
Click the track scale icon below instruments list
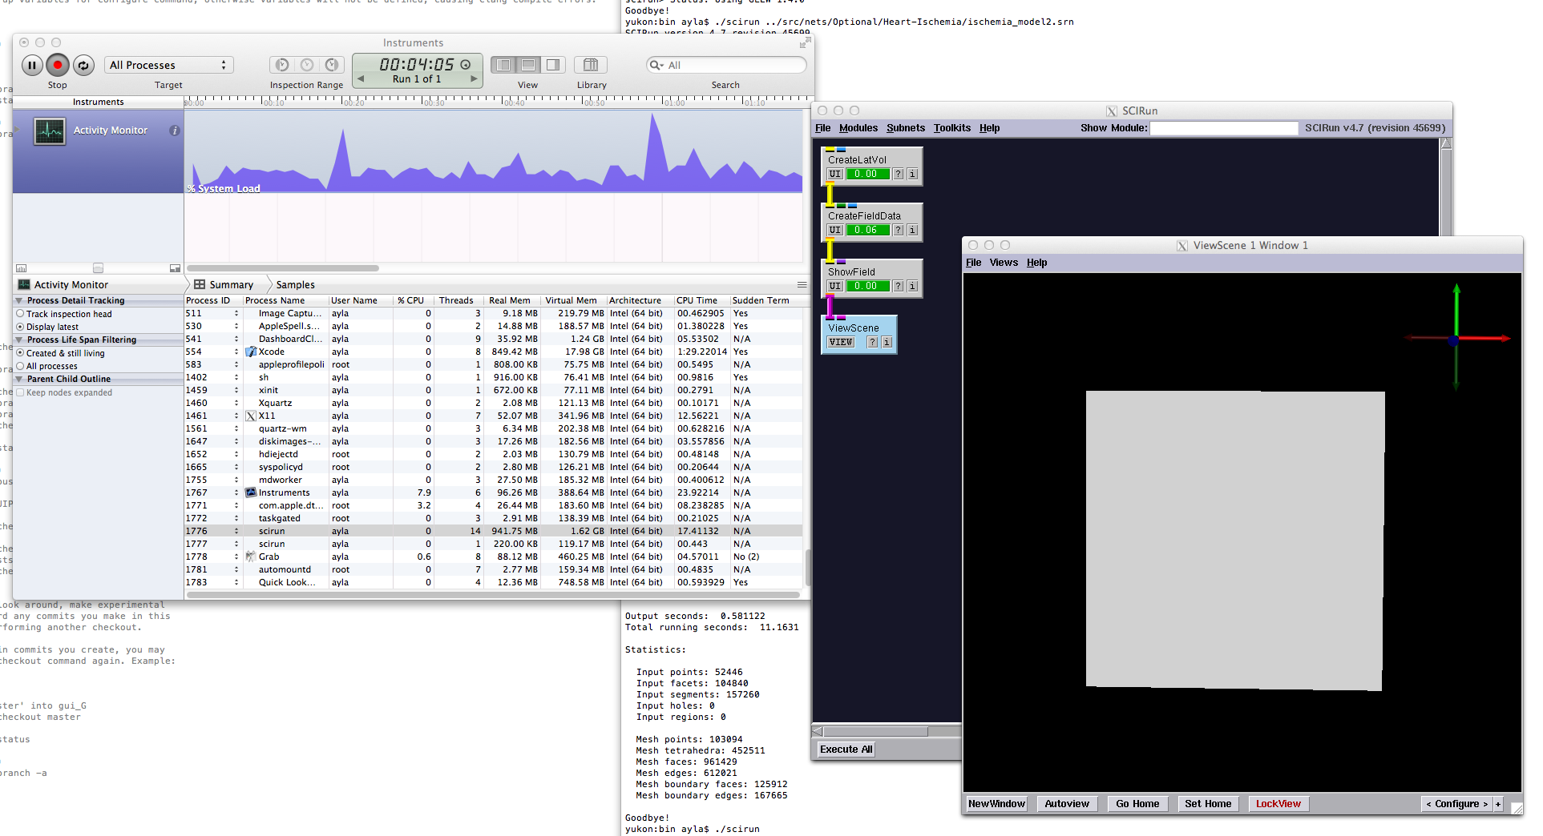[22, 268]
